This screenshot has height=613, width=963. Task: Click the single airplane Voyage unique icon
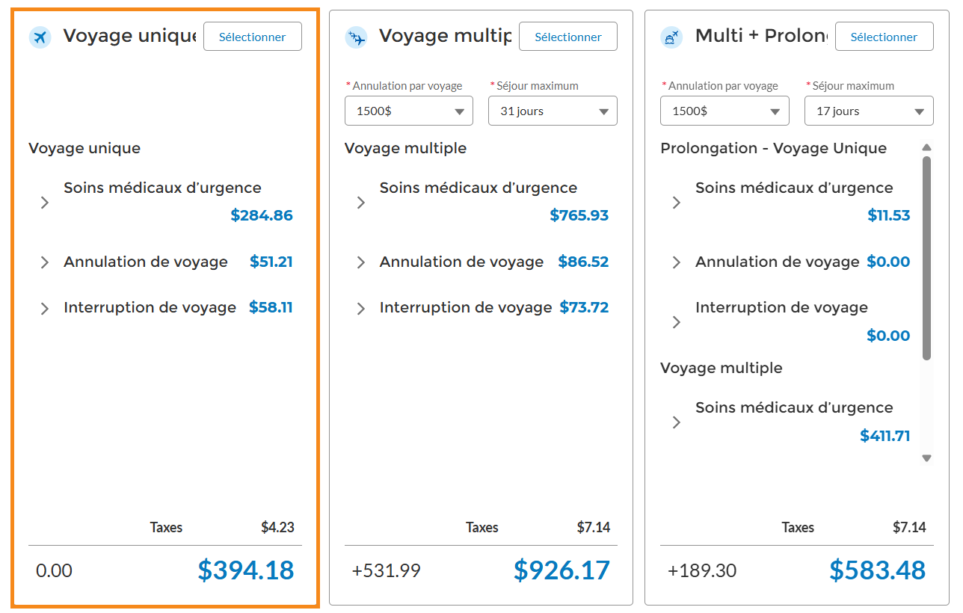(40, 37)
